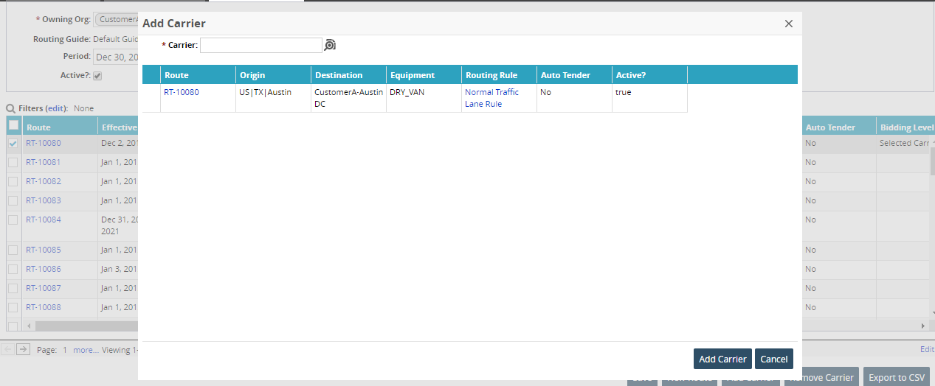The height and width of the screenshot is (386, 935).
Task: Select the US|TX|Austin origin cell
Action: click(x=273, y=98)
